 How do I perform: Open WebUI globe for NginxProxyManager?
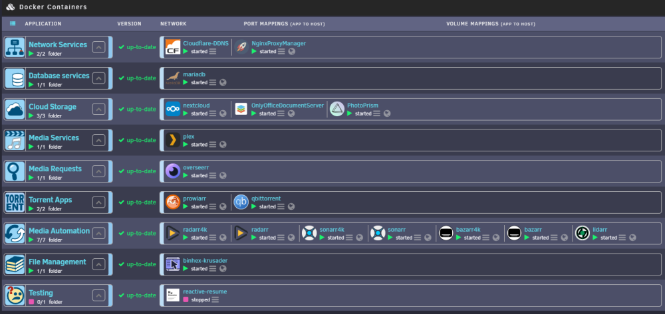[291, 52]
